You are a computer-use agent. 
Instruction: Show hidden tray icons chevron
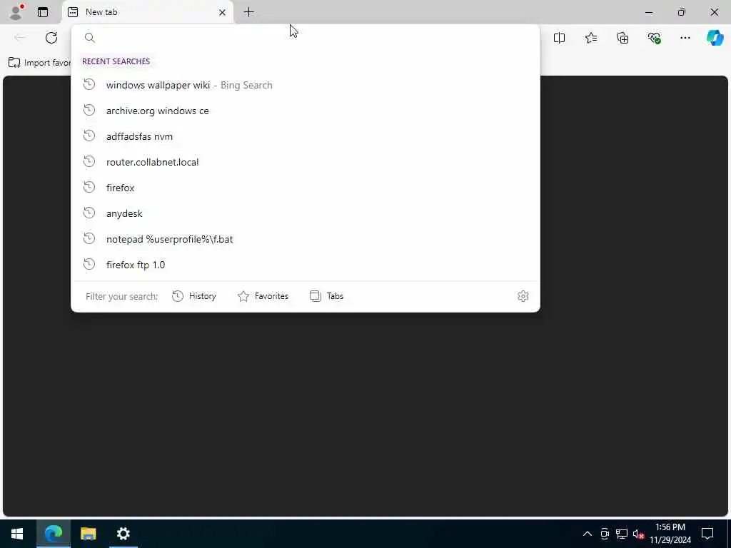588,534
